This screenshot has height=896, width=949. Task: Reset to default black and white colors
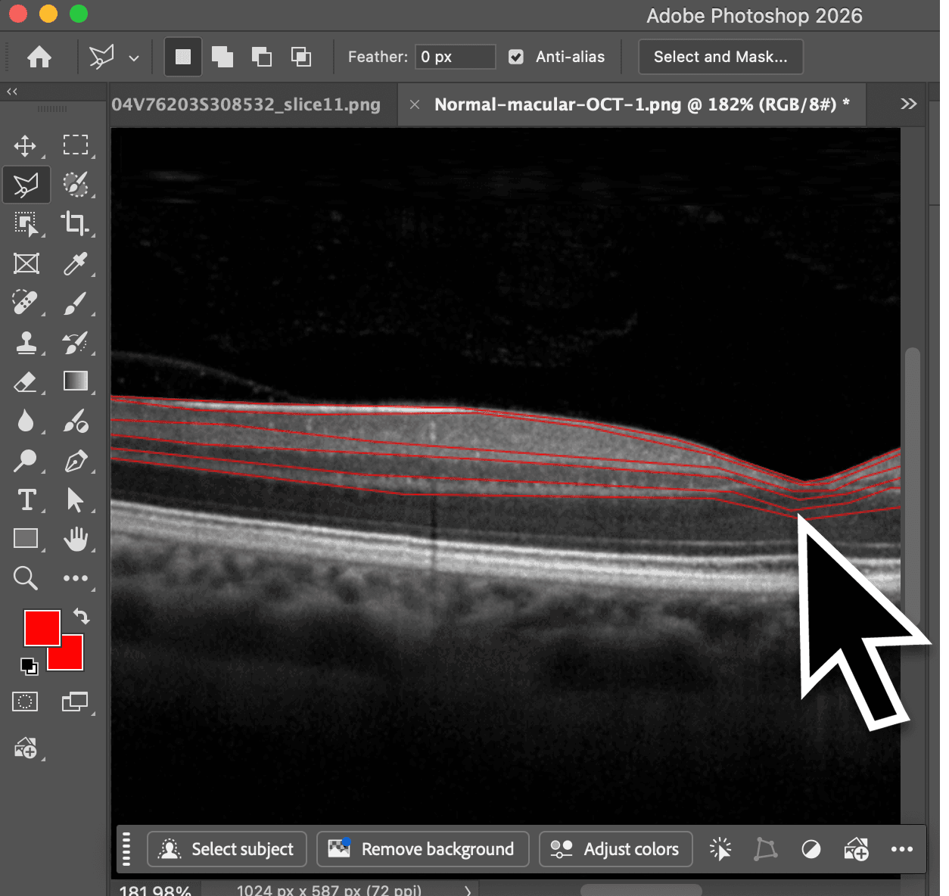click(29, 666)
